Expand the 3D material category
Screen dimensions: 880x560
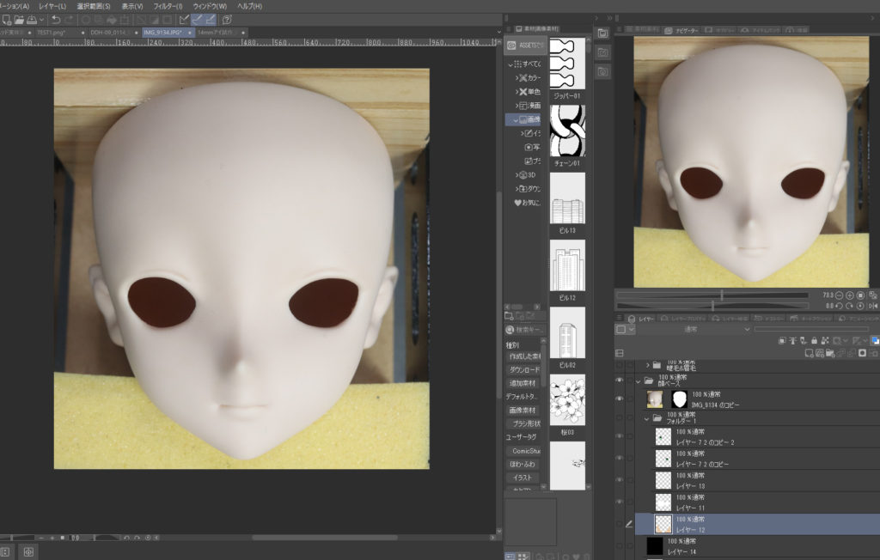tap(517, 174)
